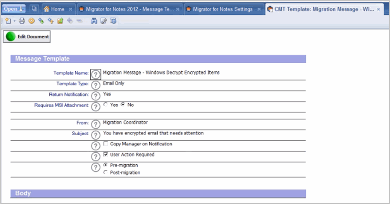The height and width of the screenshot is (204, 390).
Task: Close the Migrator for Notes 2012 tab
Action: [177, 9]
